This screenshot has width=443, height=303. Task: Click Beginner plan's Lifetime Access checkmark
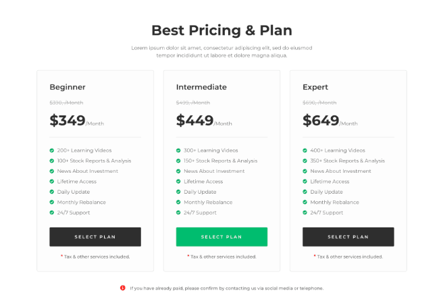52,182
